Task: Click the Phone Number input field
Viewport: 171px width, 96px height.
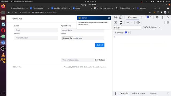Action: click(36, 38)
